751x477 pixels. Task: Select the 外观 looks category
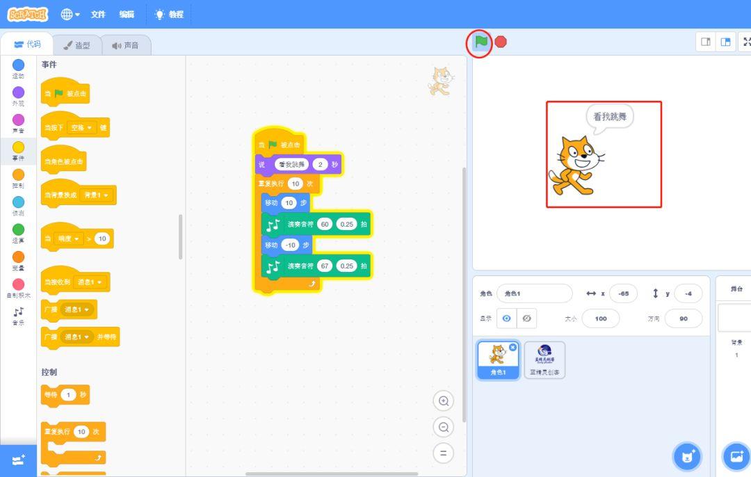(x=18, y=96)
